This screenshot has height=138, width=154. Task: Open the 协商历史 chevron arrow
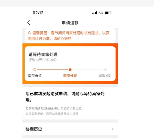[x=112, y=129]
